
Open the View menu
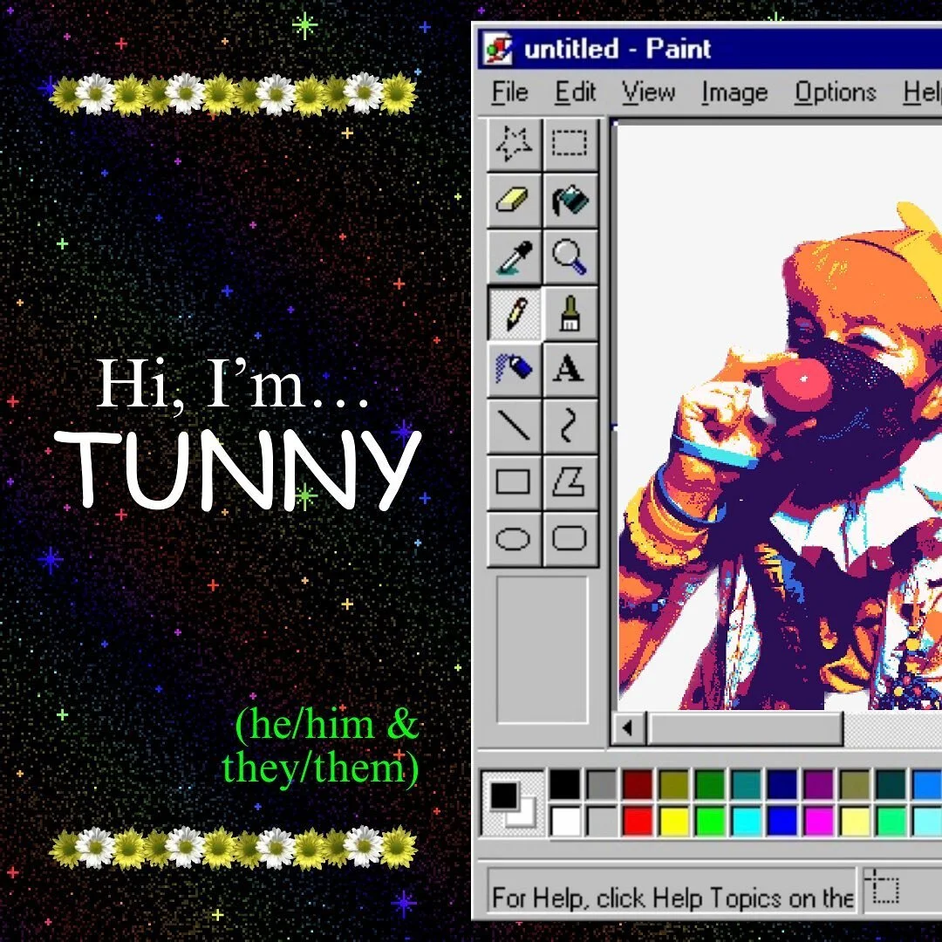(x=647, y=92)
